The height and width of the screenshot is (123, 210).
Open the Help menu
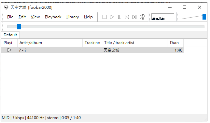[x=88, y=17]
